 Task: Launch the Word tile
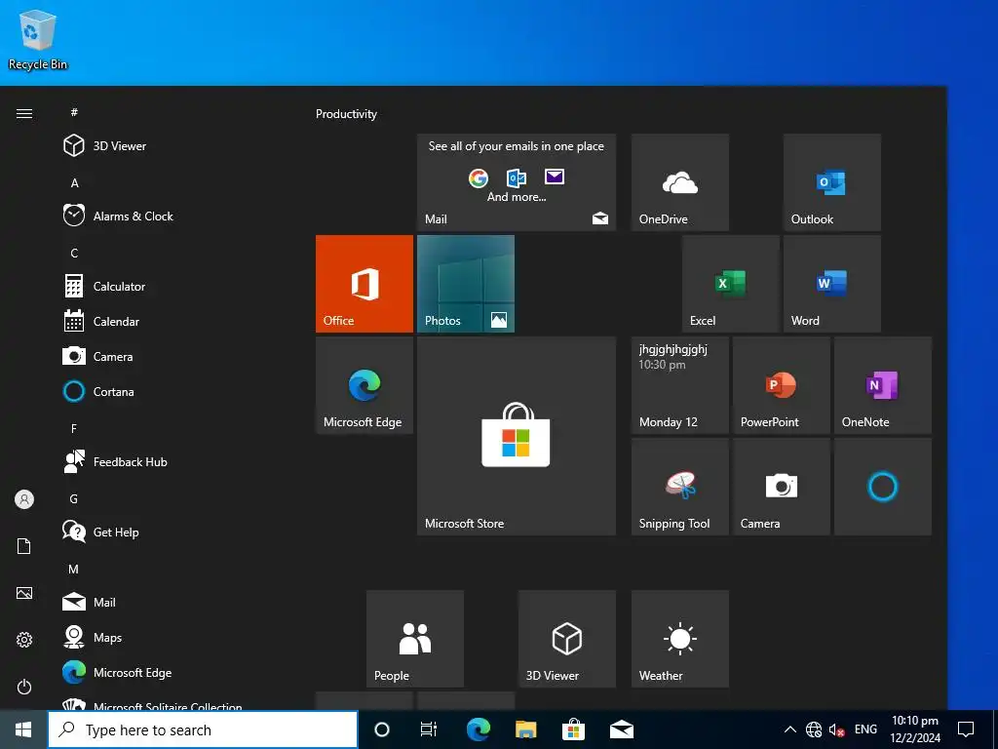pos(832,284)
